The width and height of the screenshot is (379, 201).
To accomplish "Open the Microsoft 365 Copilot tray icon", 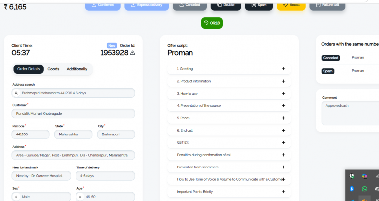I will tap(364, 176).
